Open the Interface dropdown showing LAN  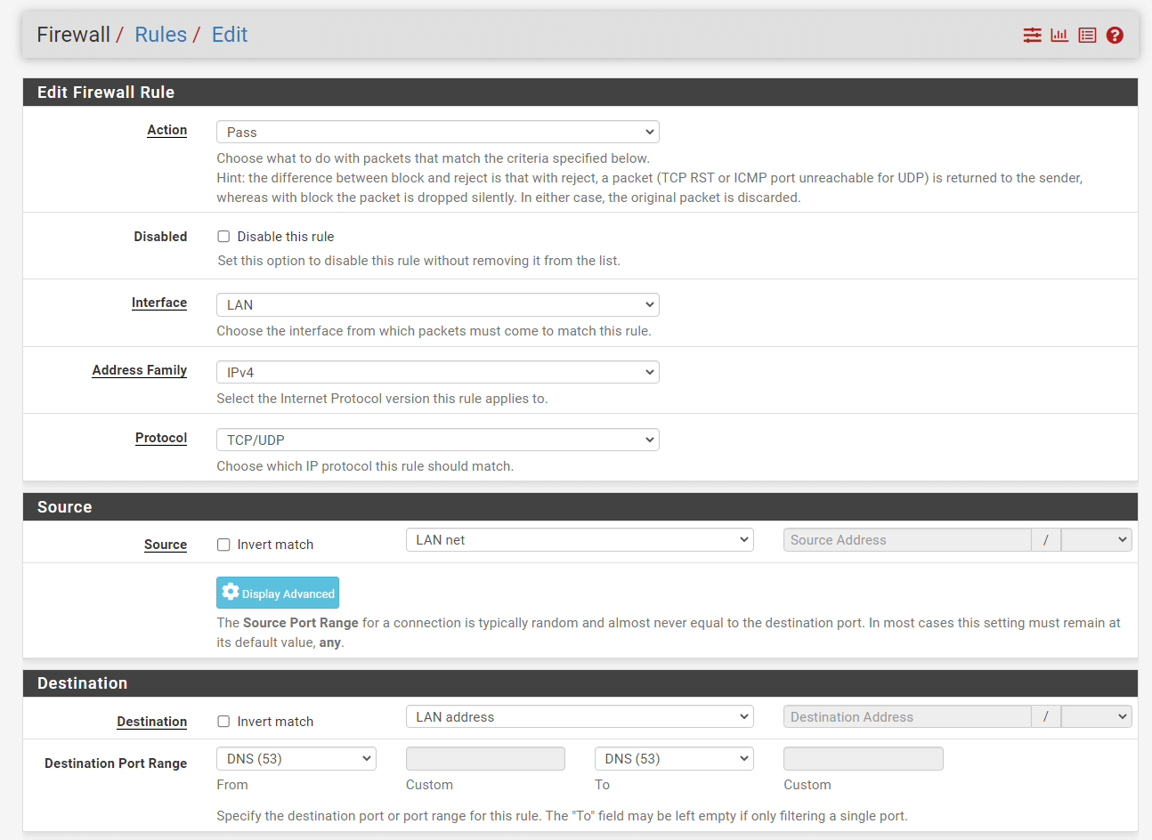click(438, 304)
